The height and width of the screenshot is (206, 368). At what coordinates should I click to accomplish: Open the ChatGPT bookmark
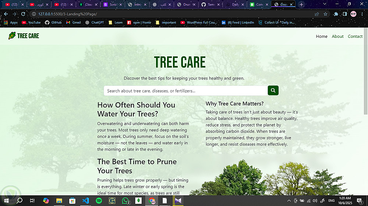point(95,22)
